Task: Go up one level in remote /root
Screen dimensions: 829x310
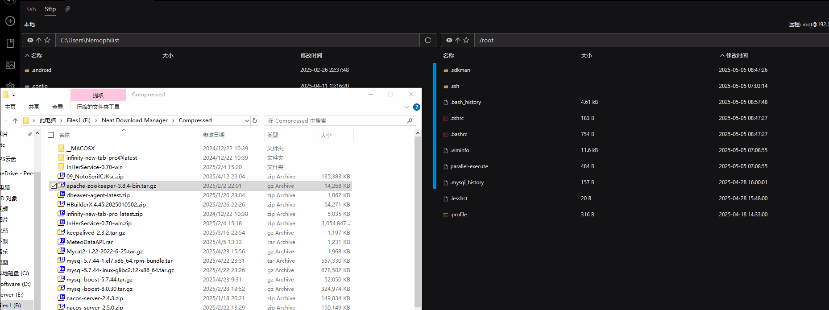Action: pos(458,40)
